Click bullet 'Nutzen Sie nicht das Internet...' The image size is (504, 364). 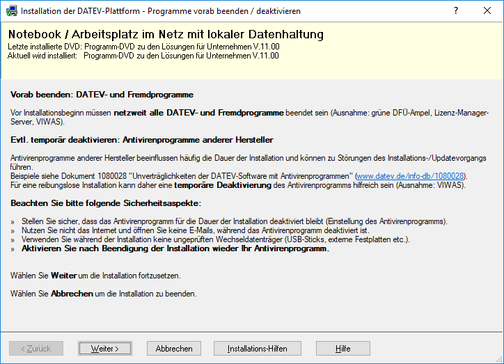tap(196, 230)
